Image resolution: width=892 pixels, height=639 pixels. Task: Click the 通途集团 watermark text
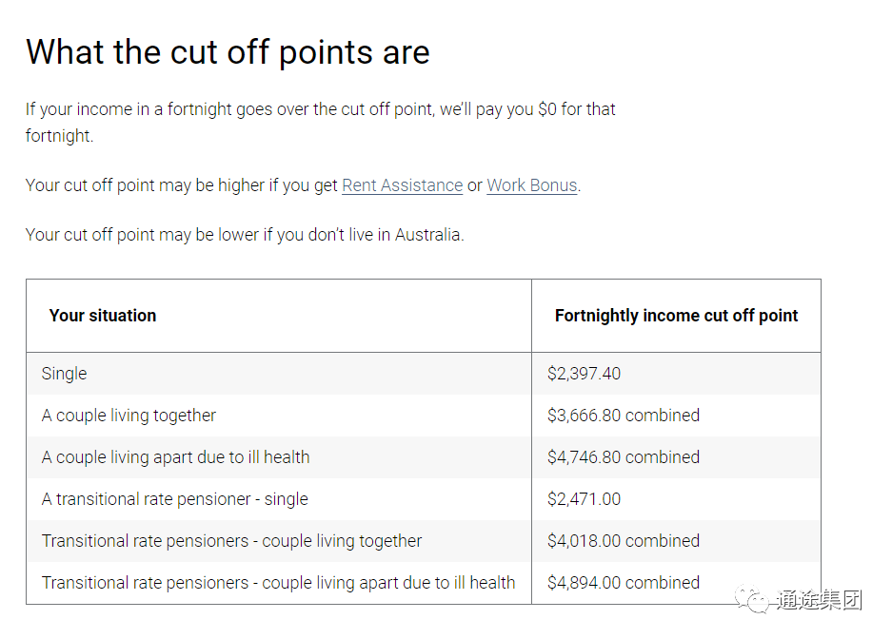click(x=820, y=600)
